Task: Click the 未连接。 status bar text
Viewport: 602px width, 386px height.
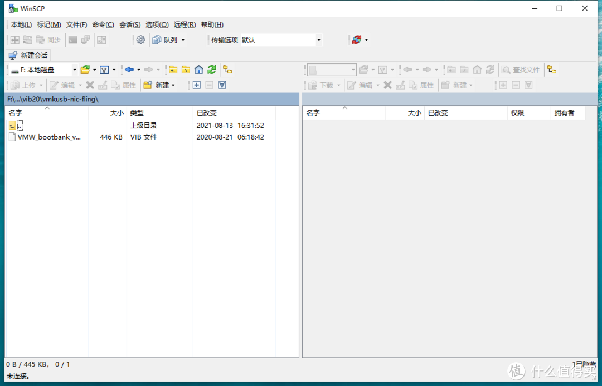Action: coord(18,376)
